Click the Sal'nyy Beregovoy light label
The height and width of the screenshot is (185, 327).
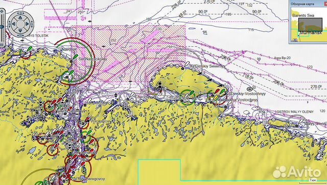(88, 179)
